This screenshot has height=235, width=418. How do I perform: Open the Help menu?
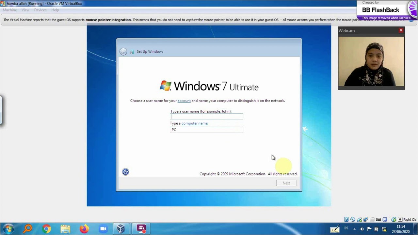pyautogui.click(x=55, y=10)
